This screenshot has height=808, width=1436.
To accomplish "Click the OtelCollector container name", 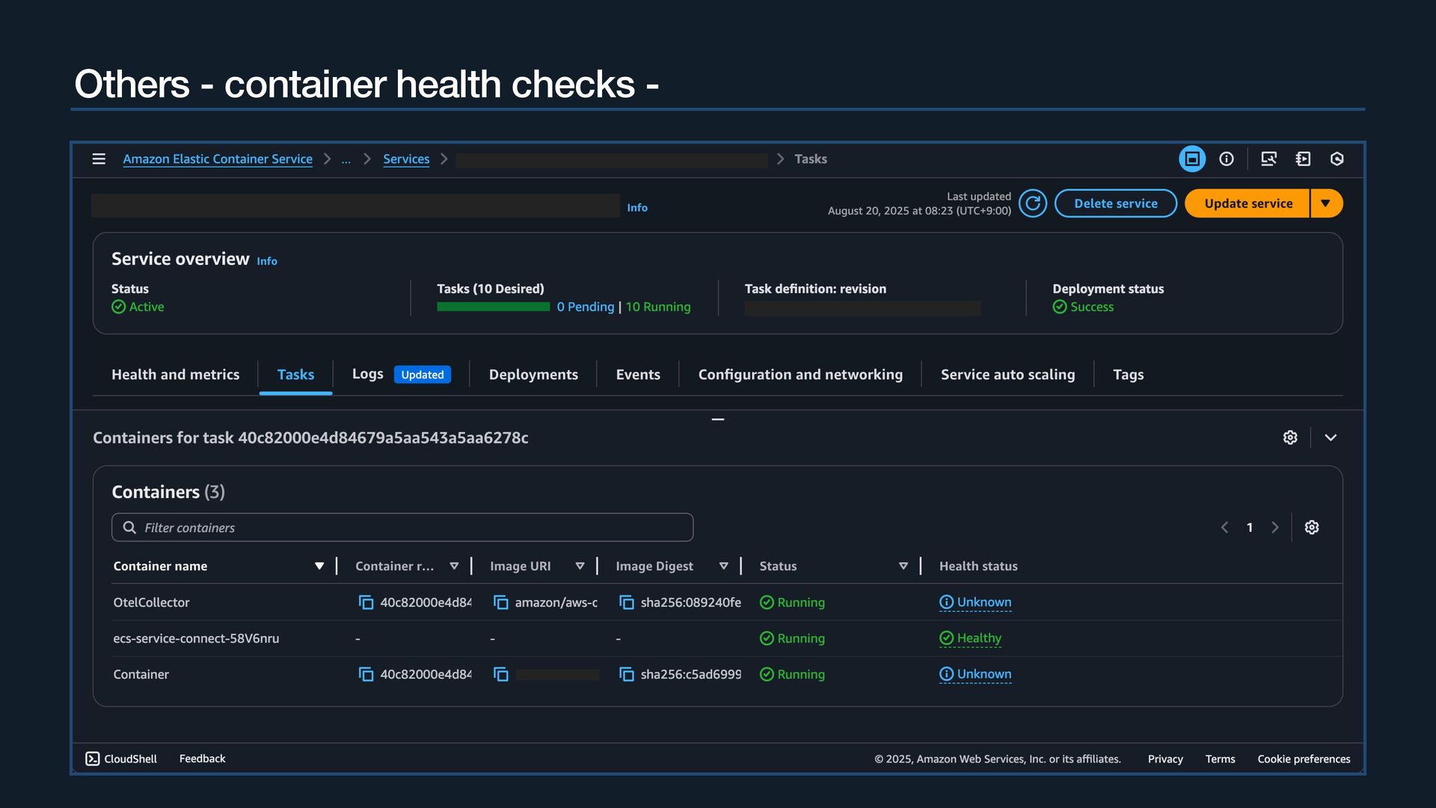I will pyautogui.click(x=151, y=602).
